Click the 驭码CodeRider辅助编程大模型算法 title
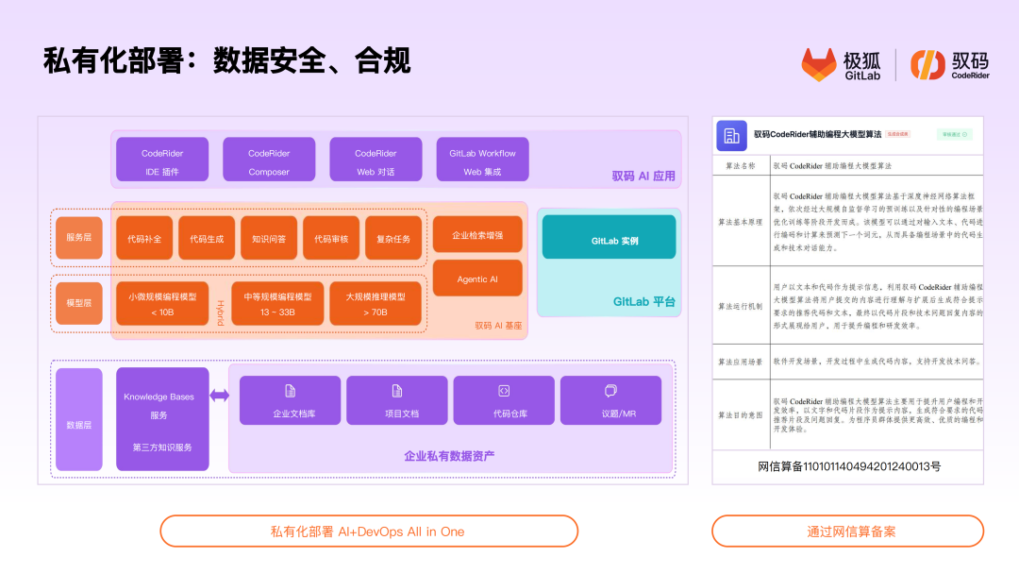 [817, 135]
